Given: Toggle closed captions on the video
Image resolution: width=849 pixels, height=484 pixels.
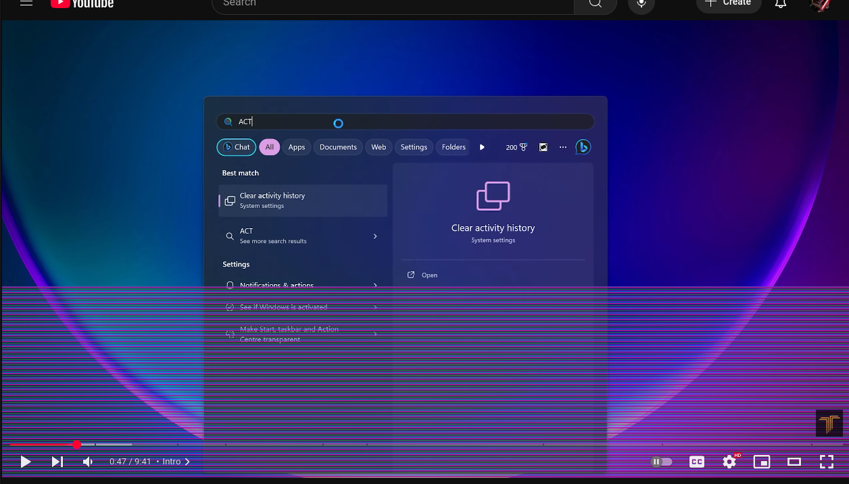Looking at the screenshot, I should [696, 462].
